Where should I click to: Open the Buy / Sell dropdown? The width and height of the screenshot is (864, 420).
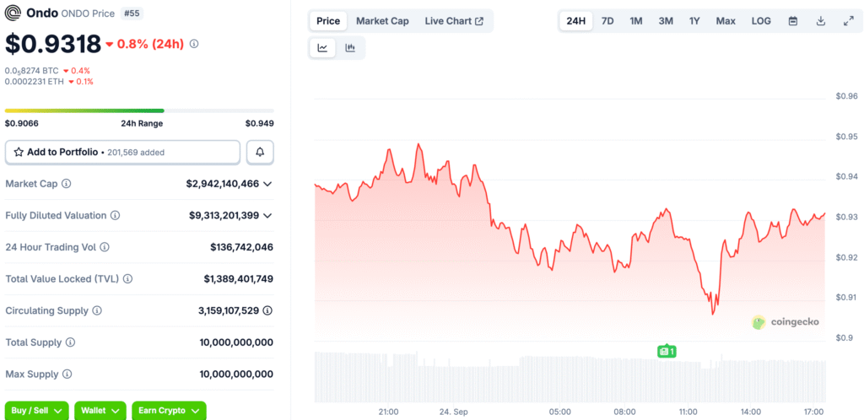pyautogui.click(x=36, y=411)
